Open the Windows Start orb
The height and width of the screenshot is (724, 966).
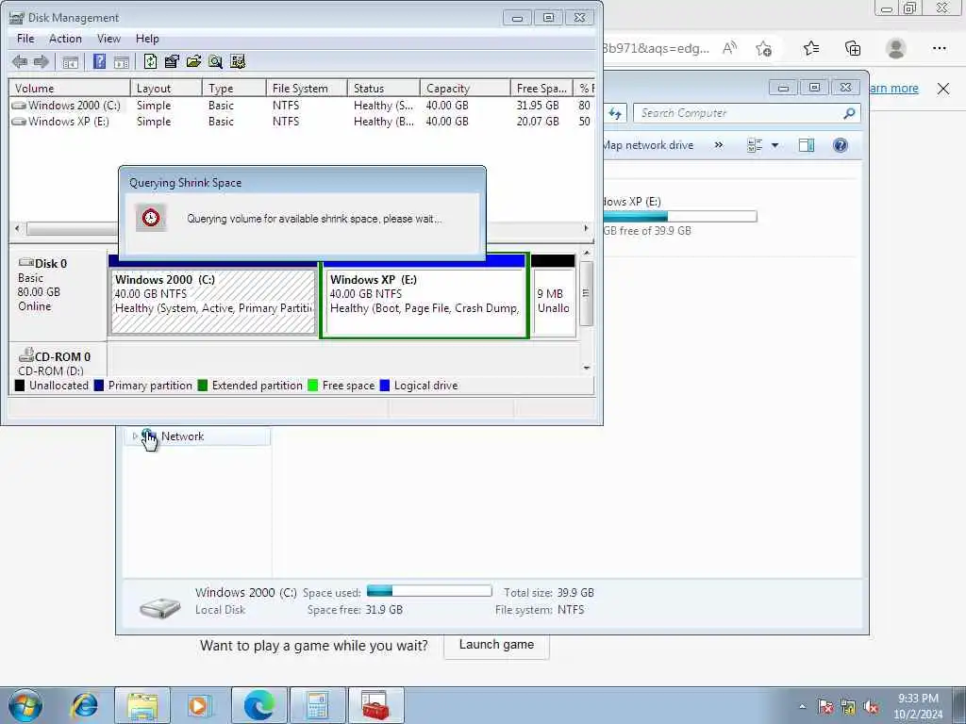(25, 705)
